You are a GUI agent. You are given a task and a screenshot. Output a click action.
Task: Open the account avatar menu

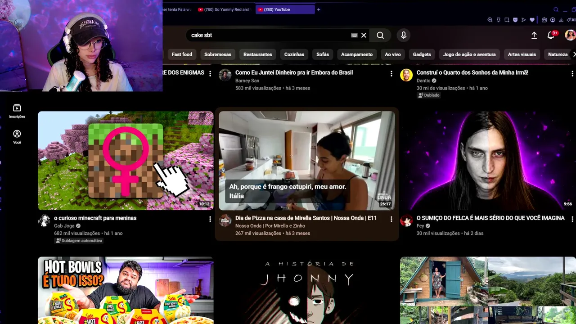570,35
